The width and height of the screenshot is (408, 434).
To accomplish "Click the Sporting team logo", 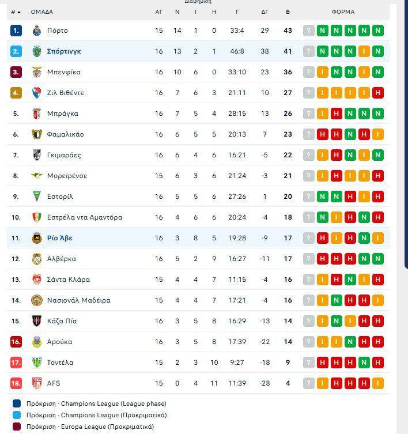I will tap(36, 51).
